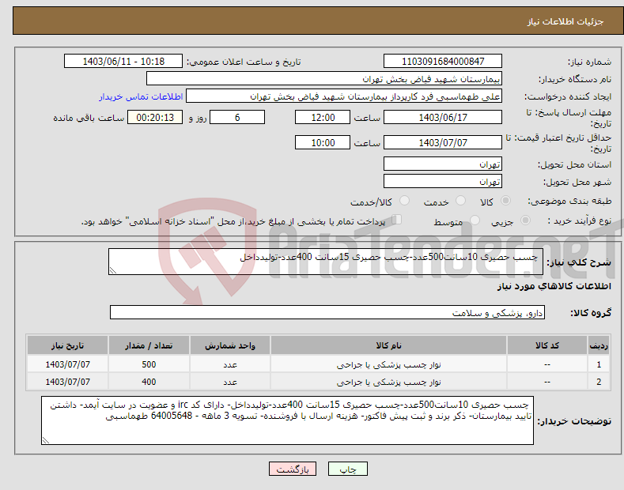Click row 2 date 1403/07/07 cell
The image size is (624, 490).
coord(68,382)
